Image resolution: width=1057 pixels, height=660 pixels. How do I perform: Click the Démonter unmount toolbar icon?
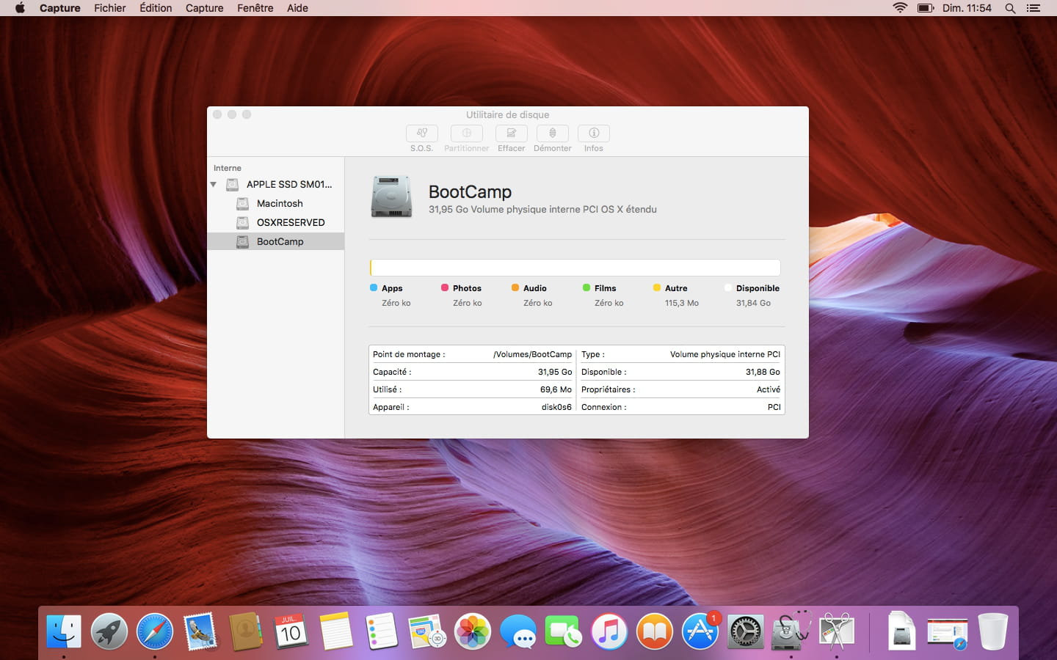[553, 133]
